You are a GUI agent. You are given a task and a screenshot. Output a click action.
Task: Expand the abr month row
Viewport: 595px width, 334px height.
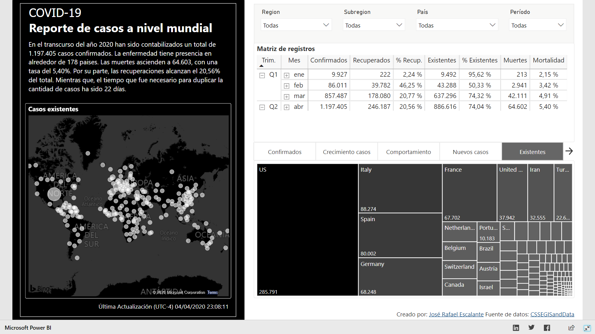click(287, 107)
